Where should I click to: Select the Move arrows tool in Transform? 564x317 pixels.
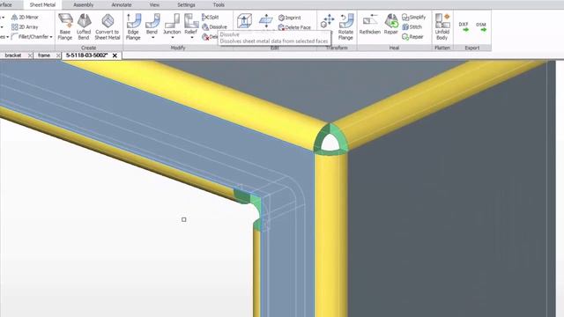click(328, 21)
